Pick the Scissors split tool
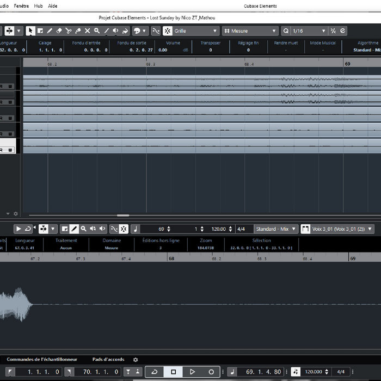 [x=68, y=31]
